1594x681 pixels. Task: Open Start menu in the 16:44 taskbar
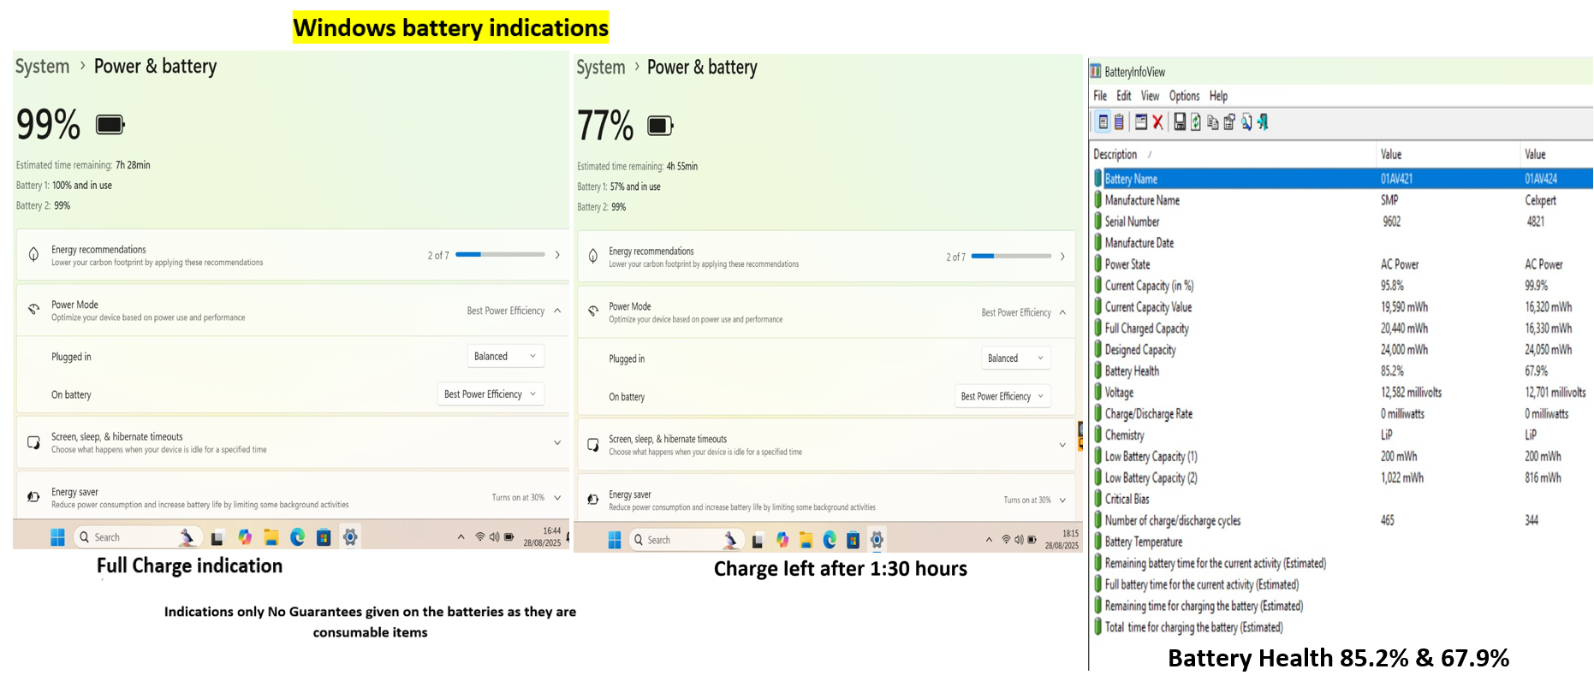(x=57, y=537)
